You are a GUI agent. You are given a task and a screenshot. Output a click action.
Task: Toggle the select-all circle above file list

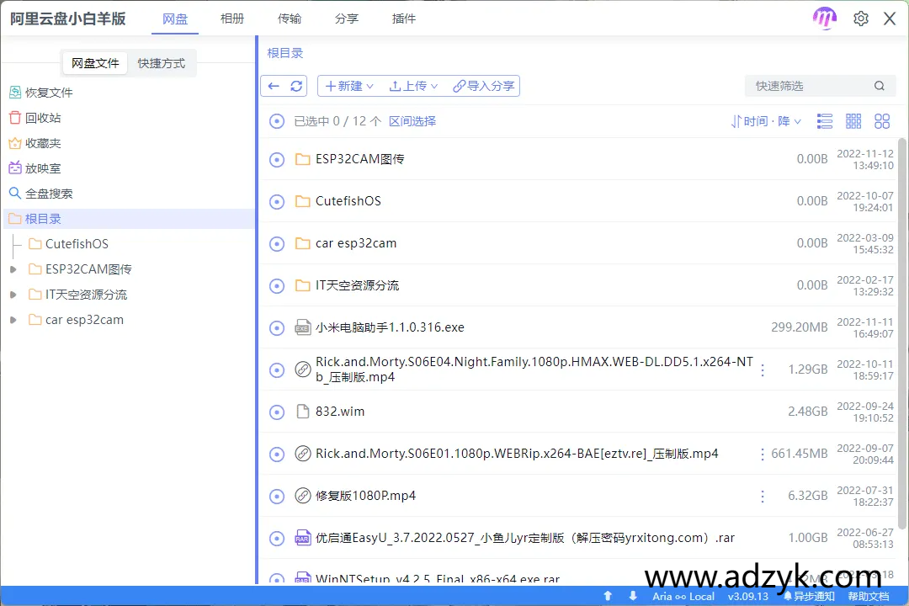click(x=277, y=120)
